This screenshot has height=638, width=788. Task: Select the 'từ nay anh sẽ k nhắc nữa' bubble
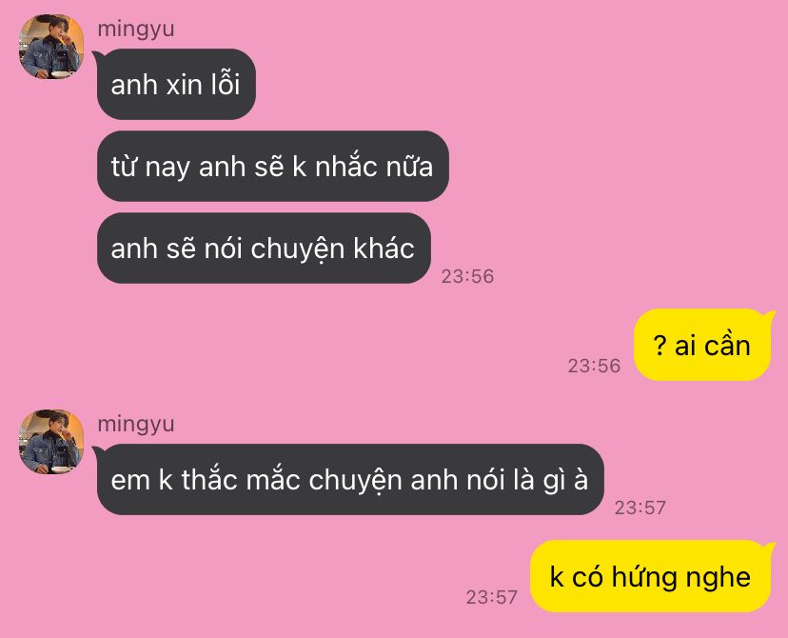pyautogui.click(x=272, y=166)
